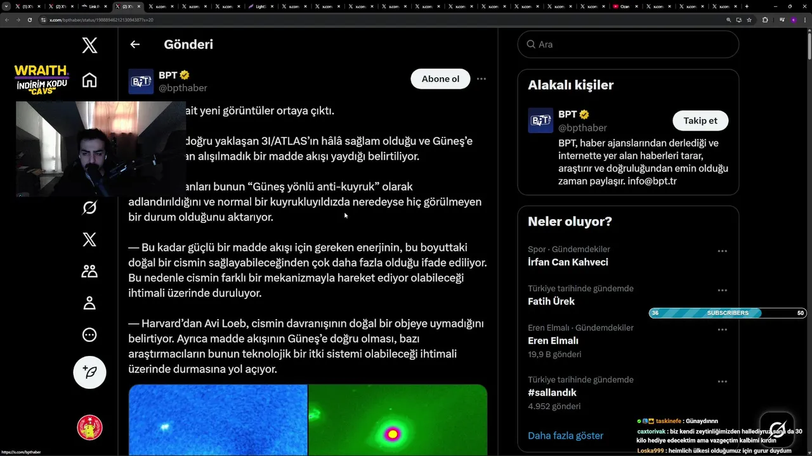Screen dimensions: 812x456
Task: Open the browser tab search dropdown
Action: point(6,6)
